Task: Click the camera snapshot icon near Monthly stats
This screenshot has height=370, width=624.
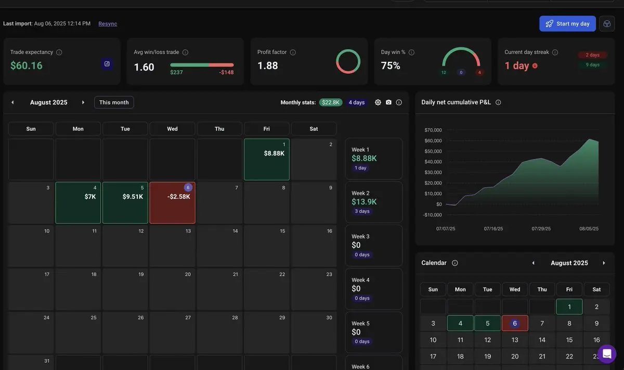Action: [388, 102]
